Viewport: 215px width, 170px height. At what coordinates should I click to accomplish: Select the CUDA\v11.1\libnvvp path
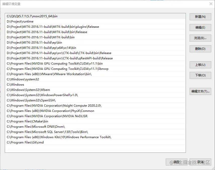tap(96, 69)
